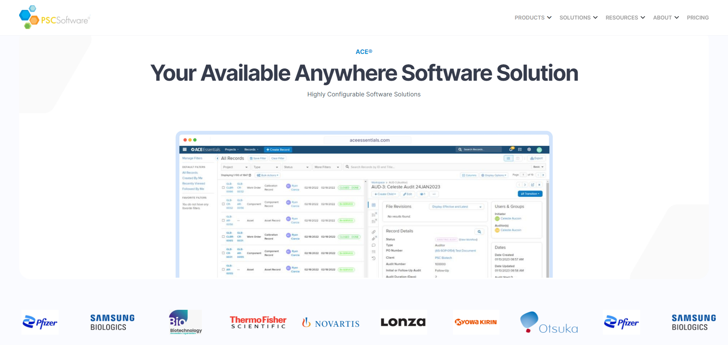Click the Record Details search magnifier

pyautogui.click(x=479, y=232)
